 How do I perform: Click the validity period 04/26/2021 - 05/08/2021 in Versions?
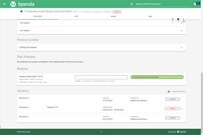click(x=113, y=110)
